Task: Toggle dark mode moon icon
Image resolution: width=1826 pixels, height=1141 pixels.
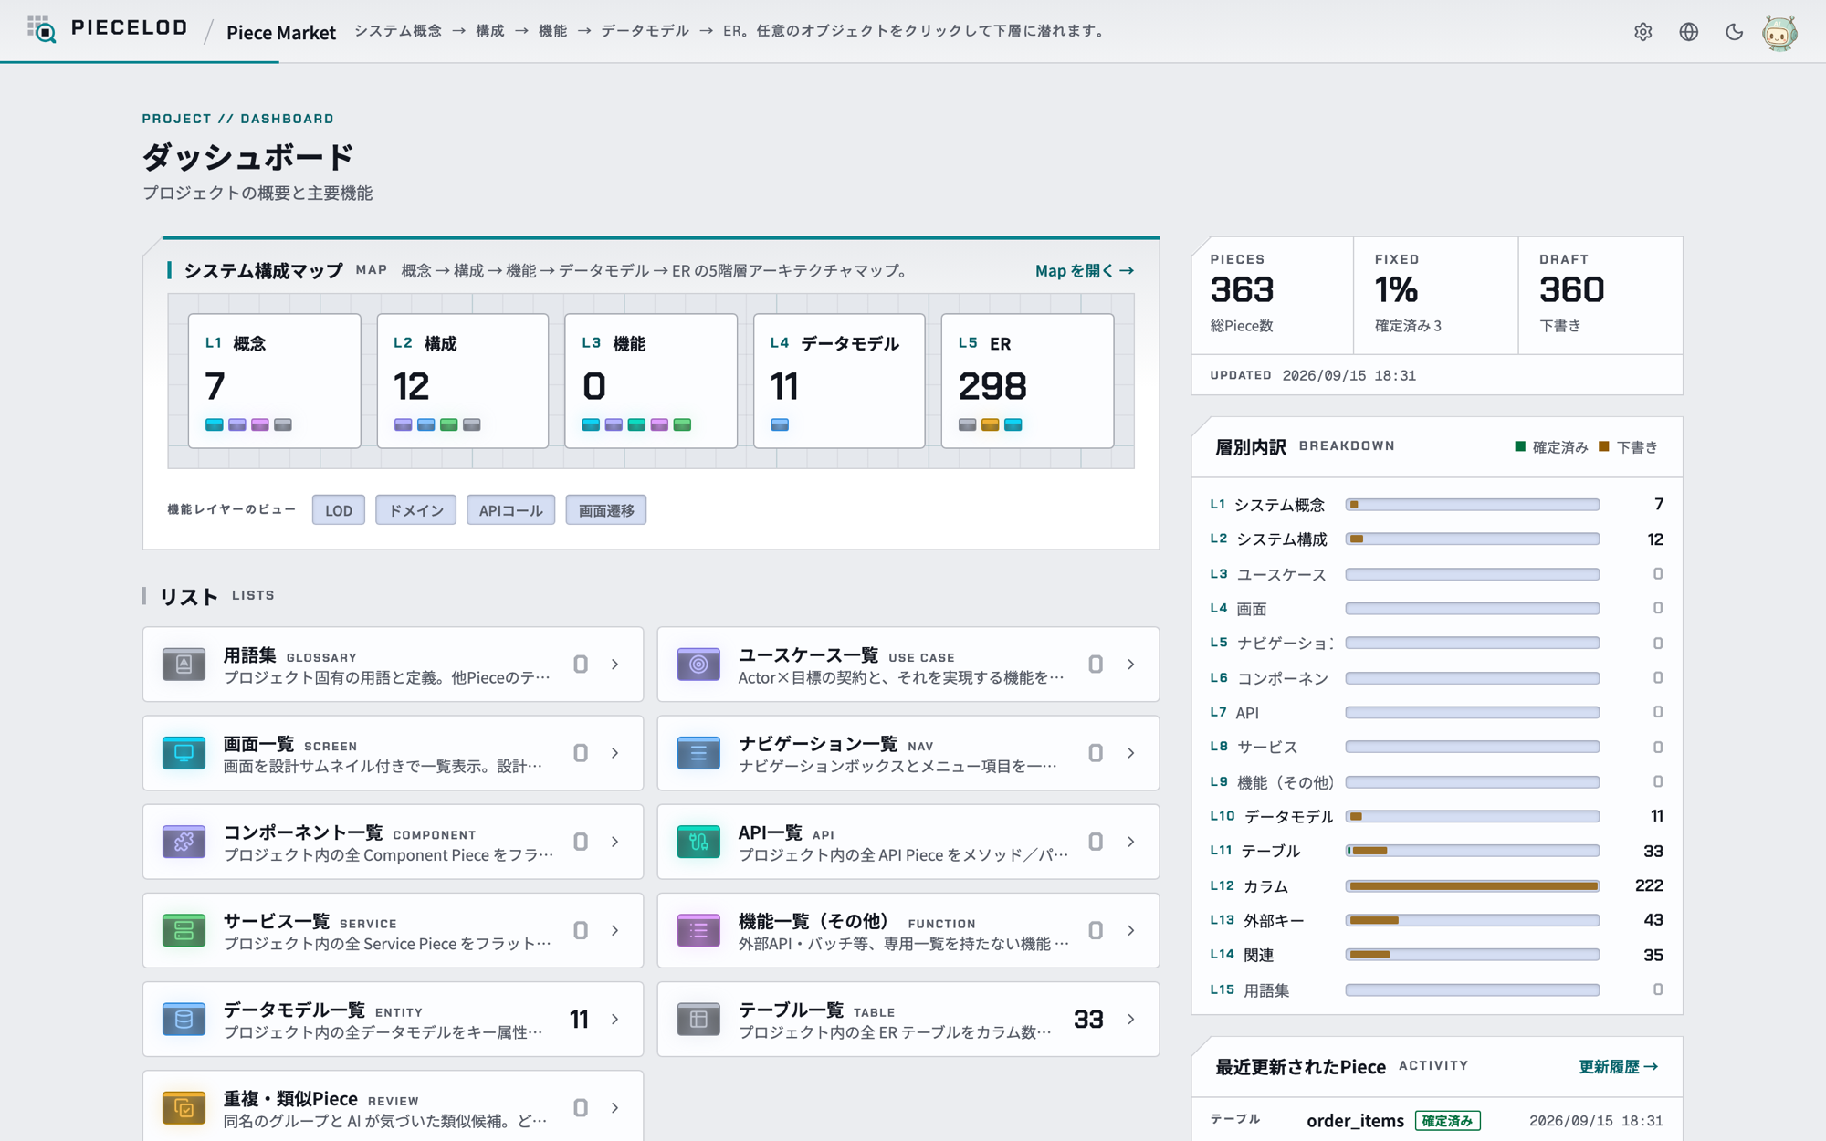Action: point(1734,32)
